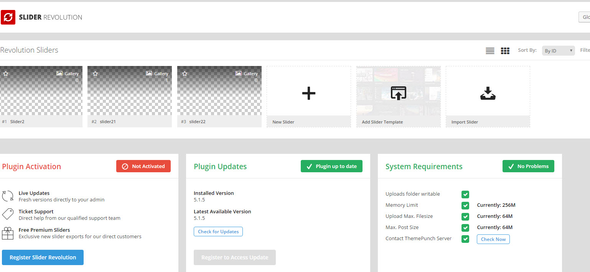The image size is (590, 272).
Task: Click the Plugin Updates heading
Action: tap(220, 166)
